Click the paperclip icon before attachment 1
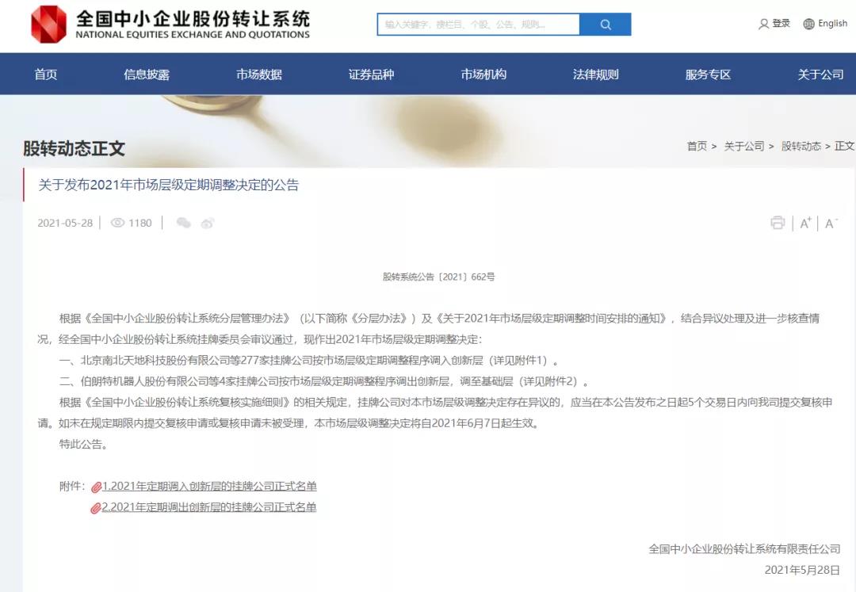Viewport: 856px width, 592px height. (x=97, y=485)
